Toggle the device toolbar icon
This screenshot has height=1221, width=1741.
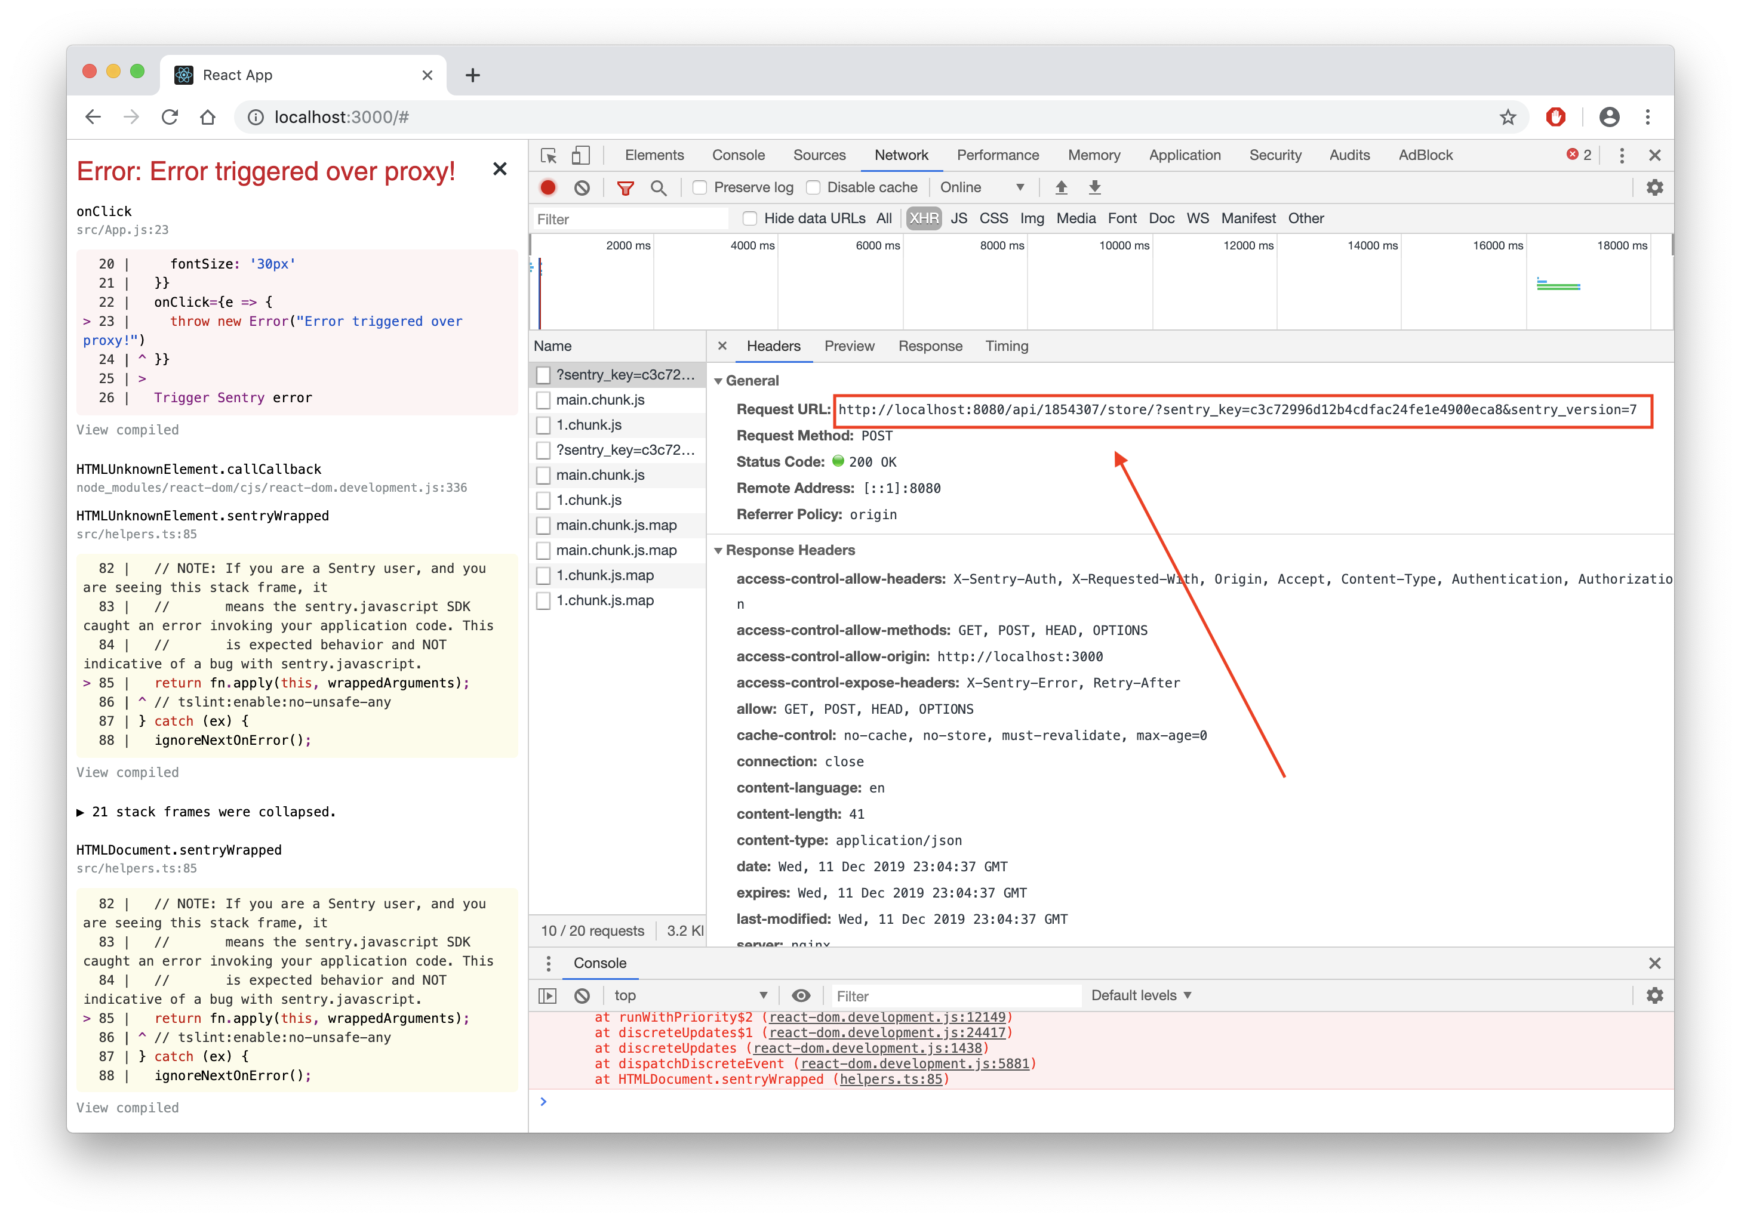coord(580,155)
